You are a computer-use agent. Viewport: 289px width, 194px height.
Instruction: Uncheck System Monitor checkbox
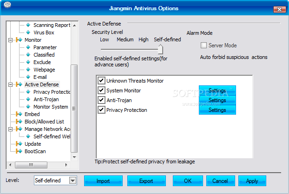pos(101,90)
